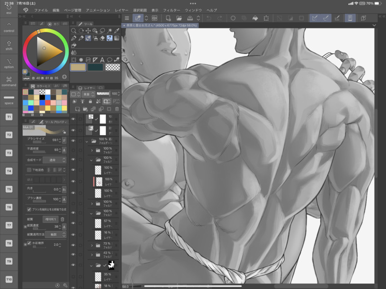Expand the 73 % folder
The width and height of the screenshot is (386, 289).
tap(92, 245)
